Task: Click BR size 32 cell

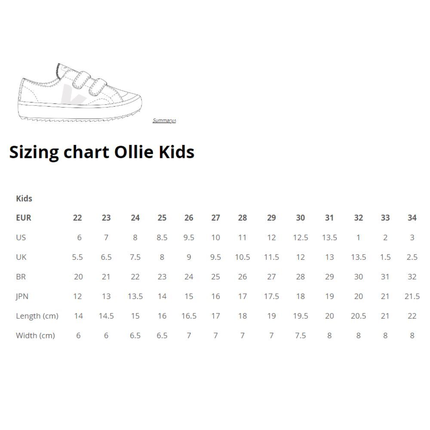Action: (412, 276)
